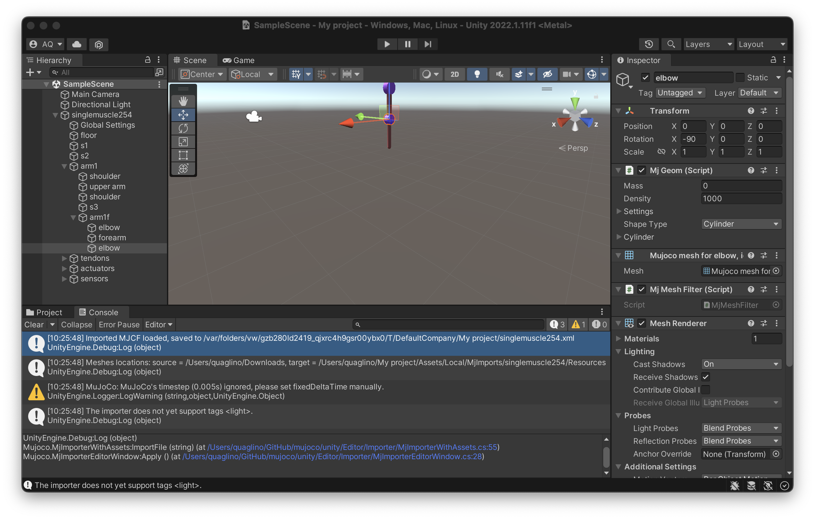The width and height of the screenshot is (815, 519).
Task: Switch Scene view to 2D mode
Action: (455, 74)
